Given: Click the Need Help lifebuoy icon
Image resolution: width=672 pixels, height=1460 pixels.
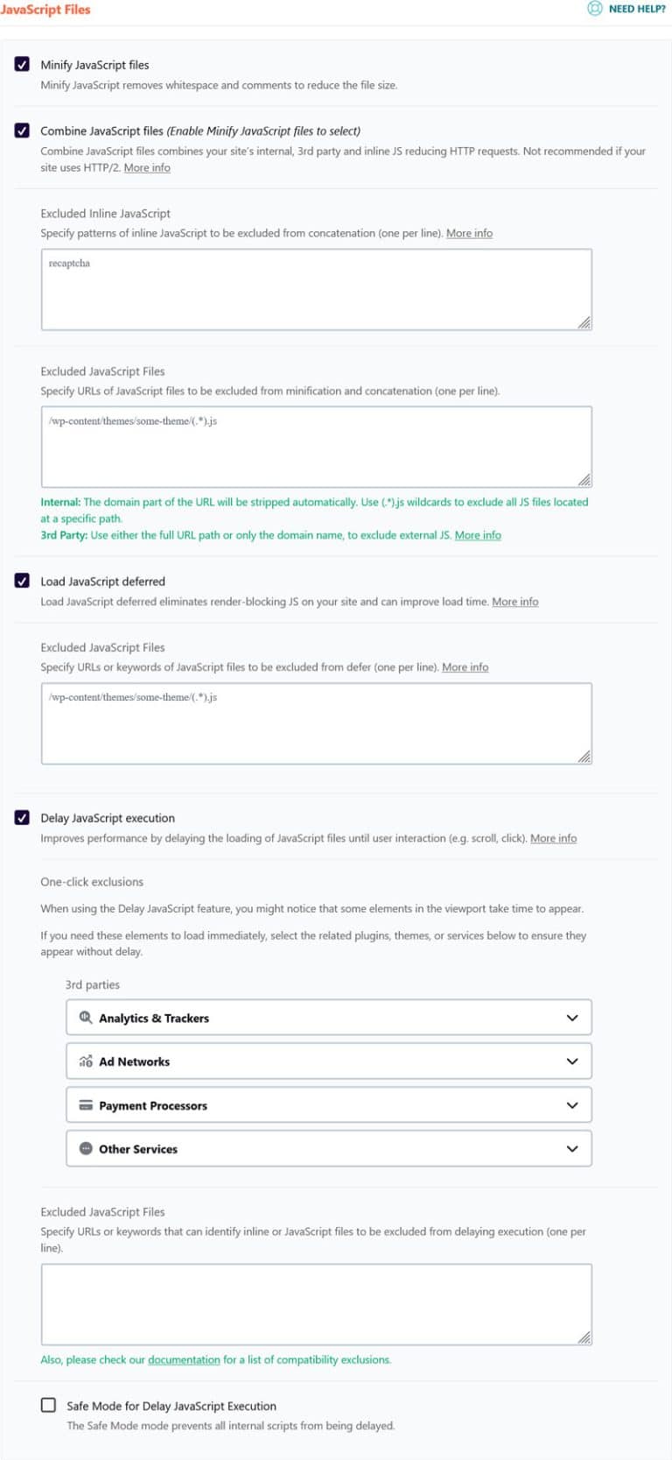Looking at the screenshot, I should coord(595,9).
